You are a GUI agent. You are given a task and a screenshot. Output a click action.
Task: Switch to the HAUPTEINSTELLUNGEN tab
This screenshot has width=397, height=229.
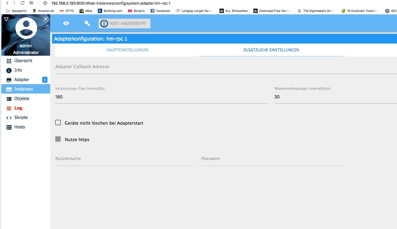tap(127, 50)
